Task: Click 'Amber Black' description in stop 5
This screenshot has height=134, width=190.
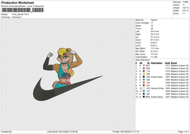Action: pyautogui.click(x=157, y=77)
